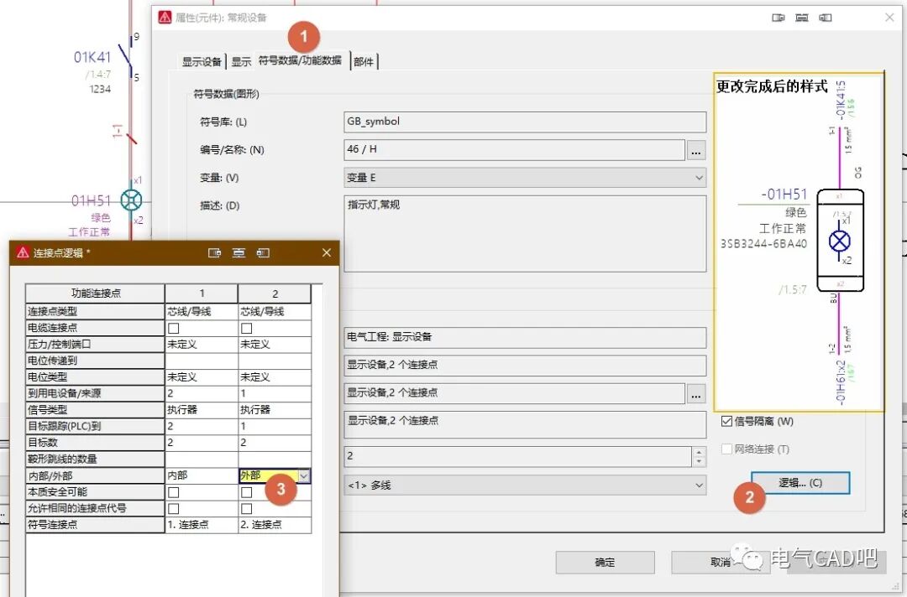This screenshot has width=907, height=597.
Task: Click 目标数 column 1 cell
Action: click(x=202, y=443)
